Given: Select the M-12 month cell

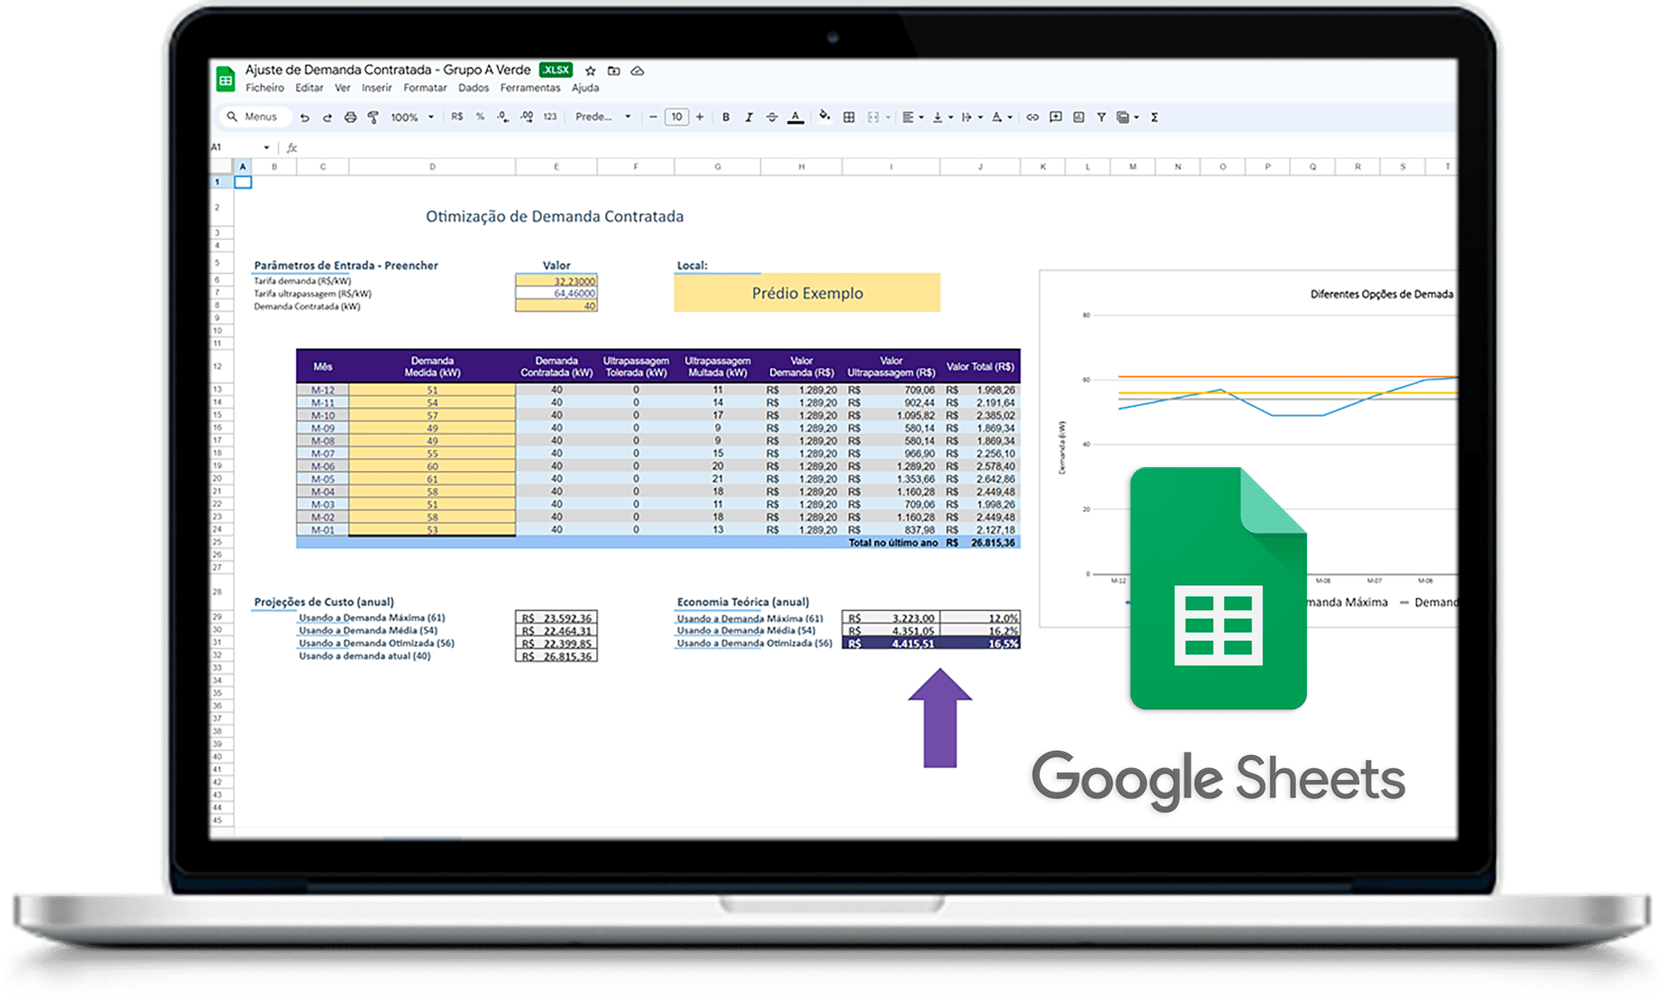Looking at the screenshot, I should point(322,390).
